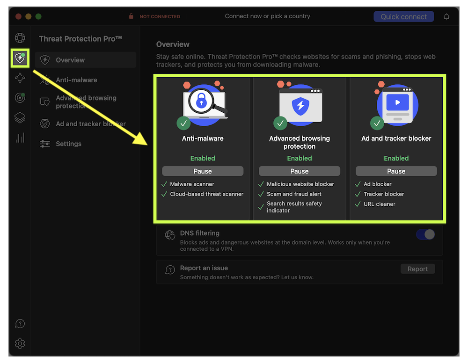Pause the Anti-malware feature
Viewport: 468px width, 363px height.
pos(203,171)
